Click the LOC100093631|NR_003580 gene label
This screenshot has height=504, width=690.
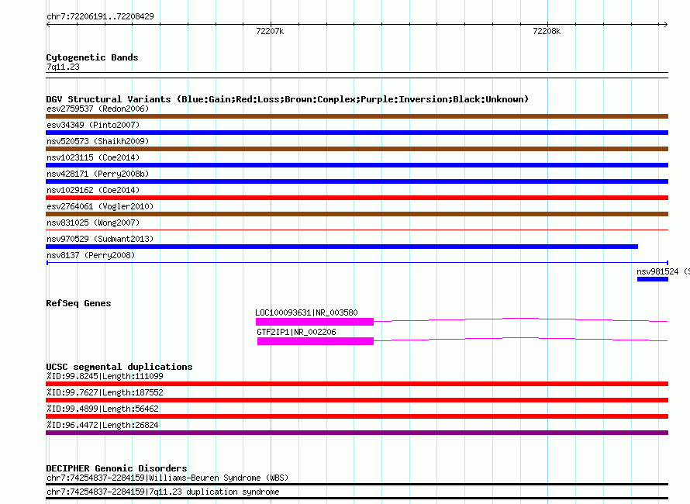click(306, 312)
